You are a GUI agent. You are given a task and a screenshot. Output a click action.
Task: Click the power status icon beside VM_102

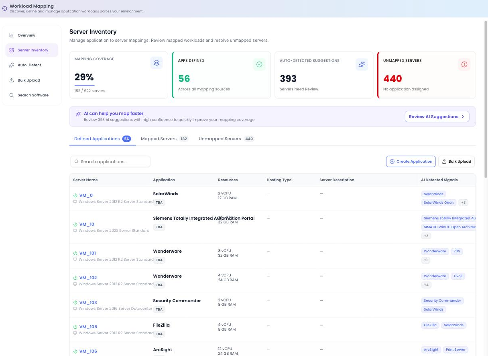point(75,278)
